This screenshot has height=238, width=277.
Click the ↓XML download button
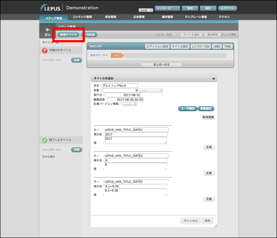point(217,46)
